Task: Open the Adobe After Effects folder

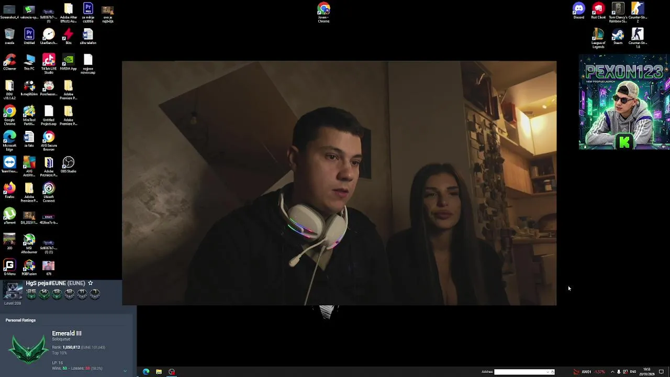Action: tap(68, 12)
